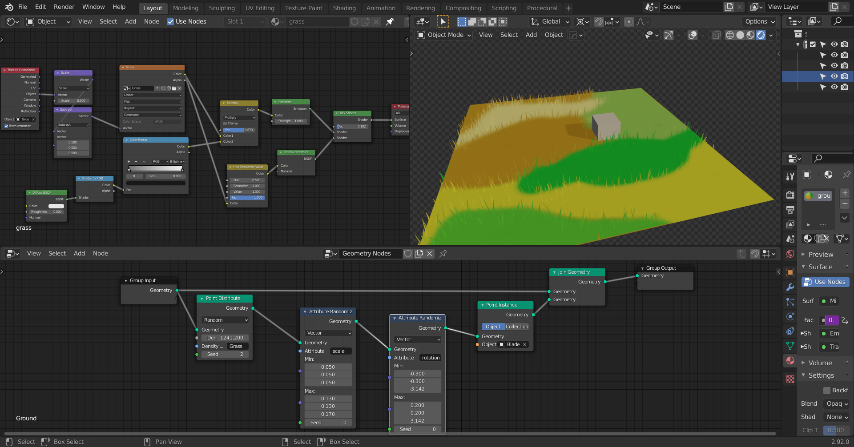Click the Collection button in Point Instance node

click(517, 327)
